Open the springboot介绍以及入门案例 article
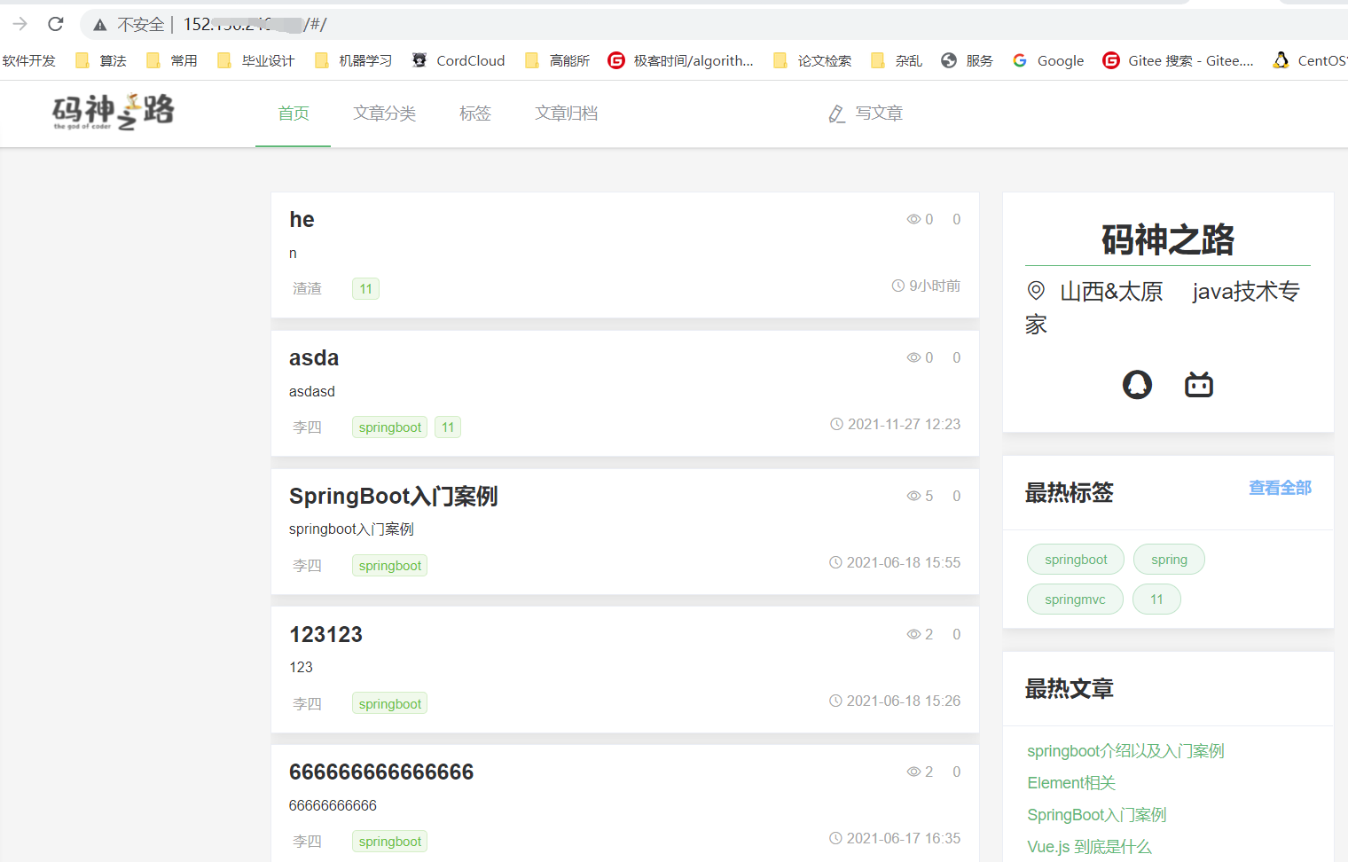This screenshot has width=1348, height=862. (x=1125, y=750)
